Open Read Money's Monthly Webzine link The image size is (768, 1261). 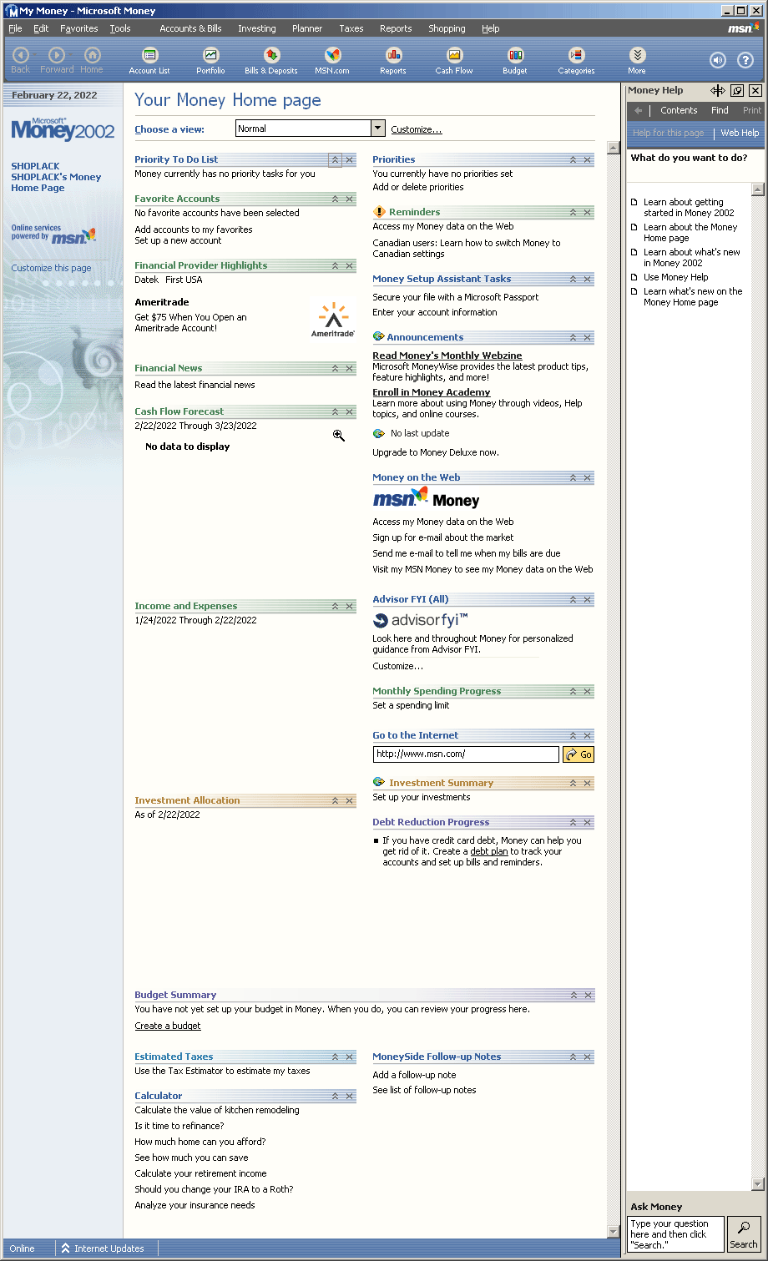tap(447, 356)
